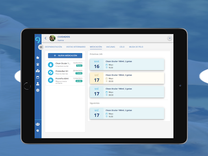Click the Crema tag
Screen dimensions: 208x156
click(79, 74)
